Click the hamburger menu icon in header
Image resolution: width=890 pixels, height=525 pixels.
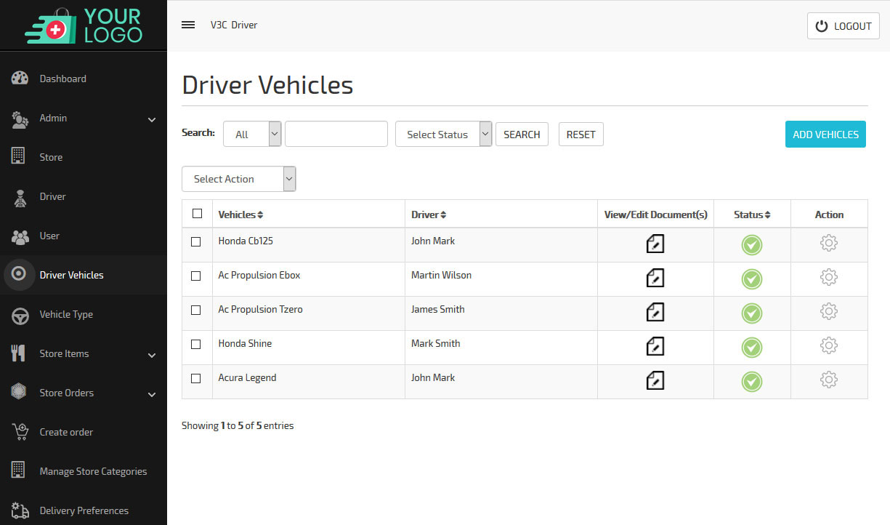(188, 25)
